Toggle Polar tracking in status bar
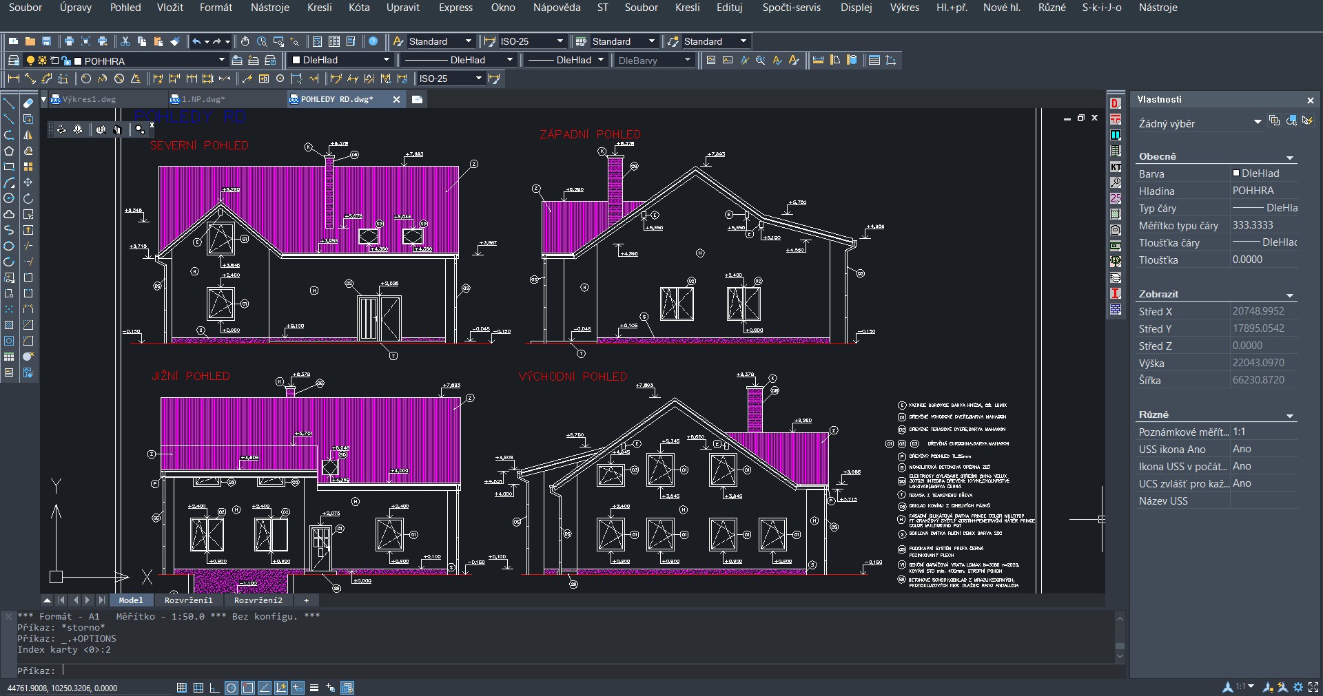1323x696 pixels. (232, 687)
